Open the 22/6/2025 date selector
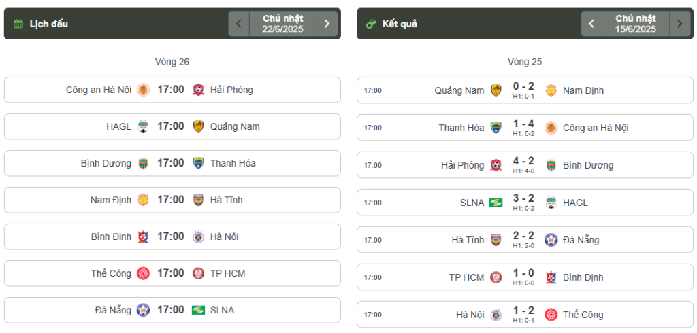Image resolution: width=697 pixels, height=333 pixels. (x=283, y=24)
